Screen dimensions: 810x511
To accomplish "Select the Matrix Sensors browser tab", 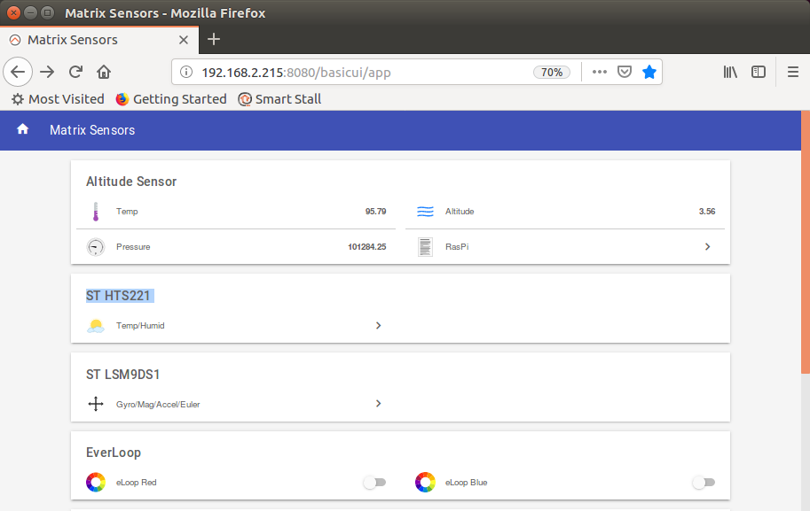I will [x=99, y=40].
